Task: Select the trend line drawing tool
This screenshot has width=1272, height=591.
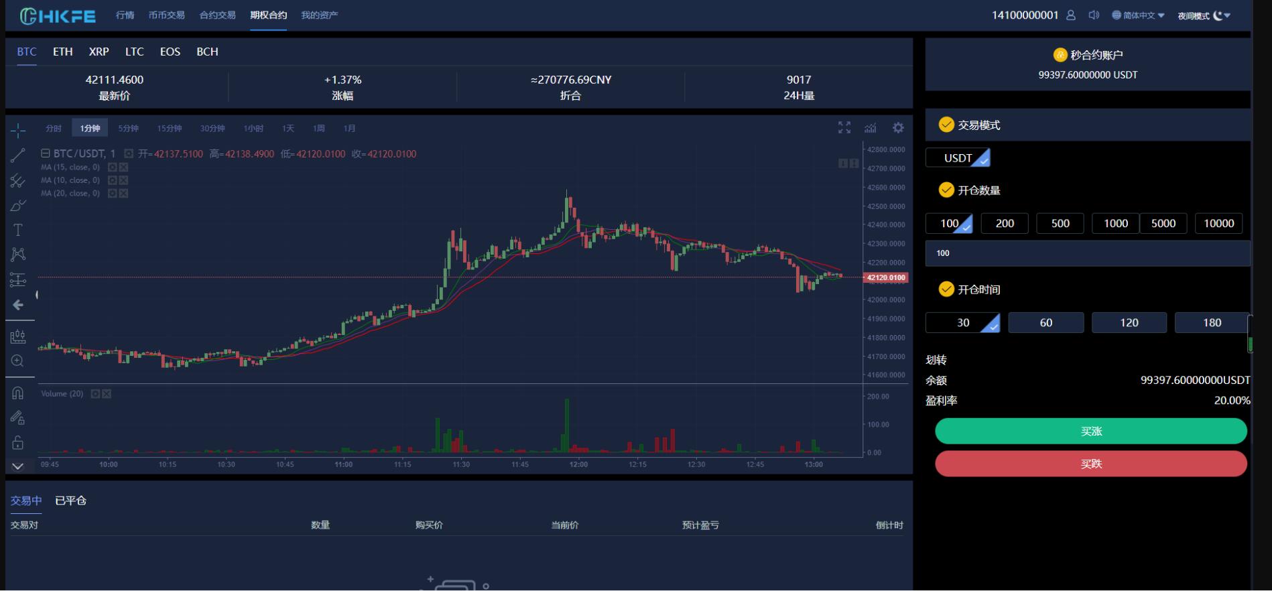Action: [x=18, y=155]
